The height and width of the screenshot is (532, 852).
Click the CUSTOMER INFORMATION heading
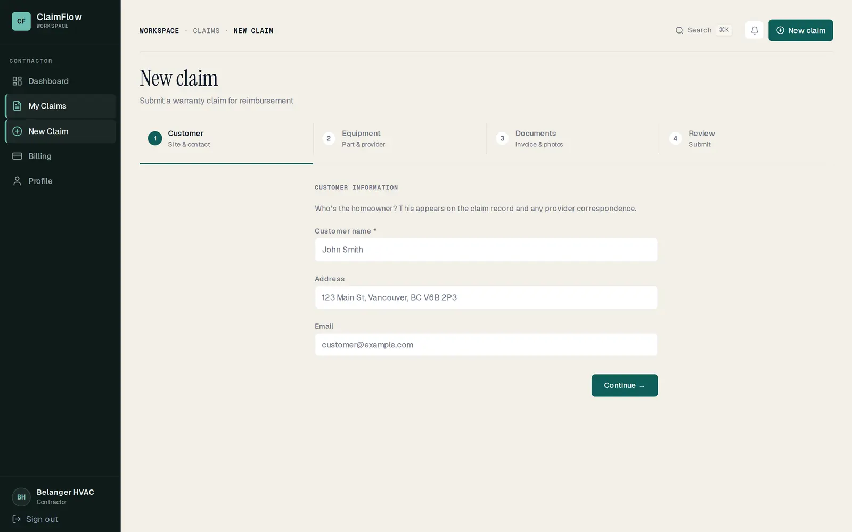tap(356, 187)
